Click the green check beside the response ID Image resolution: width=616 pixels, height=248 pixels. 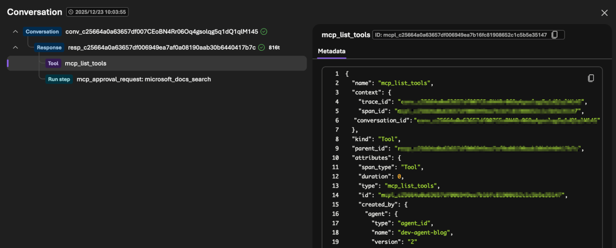[x=261, y=48]
